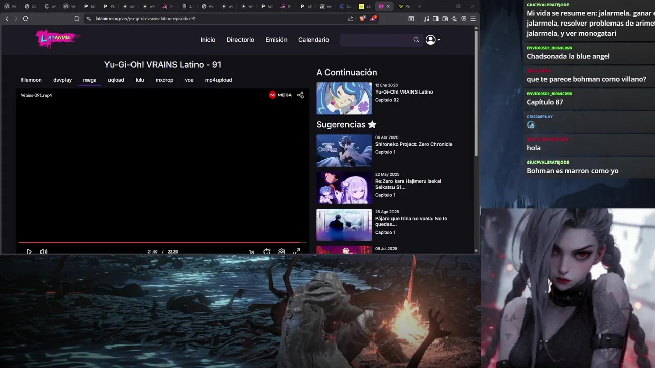Click share icon in video player
The image size is (655, 368).
[300, 95]
